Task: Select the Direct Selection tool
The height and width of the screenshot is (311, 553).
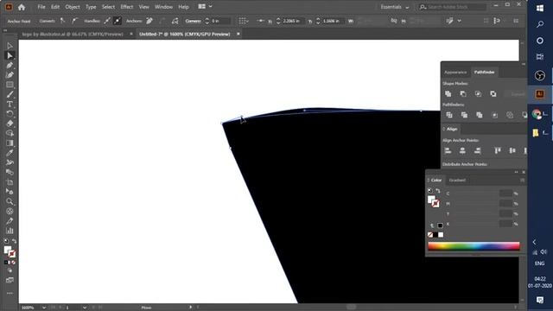Action: pyautogui.click(x=10, y=55)
